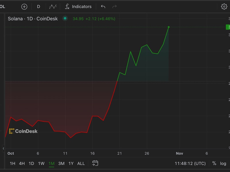Select the 1D time range

pyautogui.click(x=31, y=163)
